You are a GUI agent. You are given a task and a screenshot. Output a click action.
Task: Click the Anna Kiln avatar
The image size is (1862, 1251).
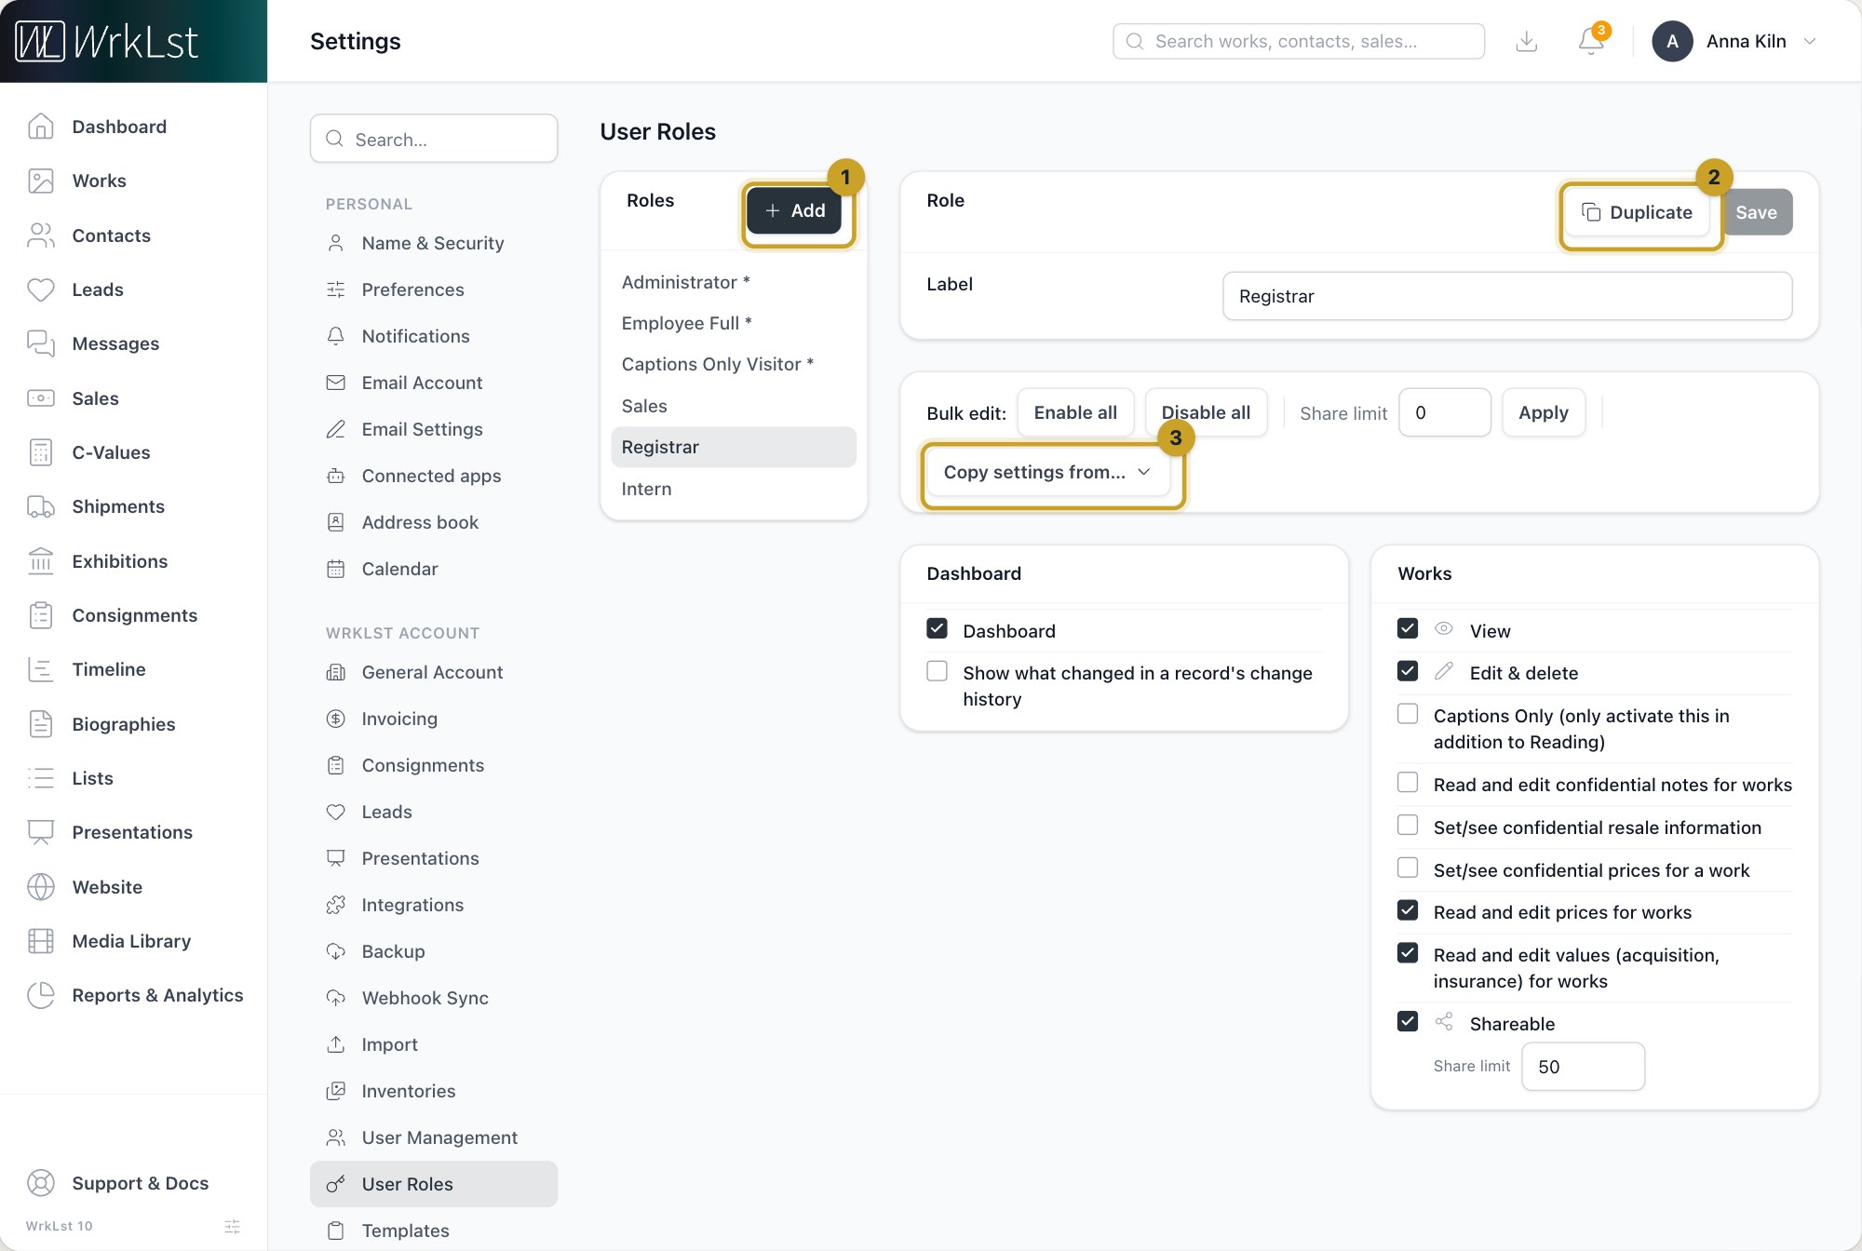click(1672, 41)
